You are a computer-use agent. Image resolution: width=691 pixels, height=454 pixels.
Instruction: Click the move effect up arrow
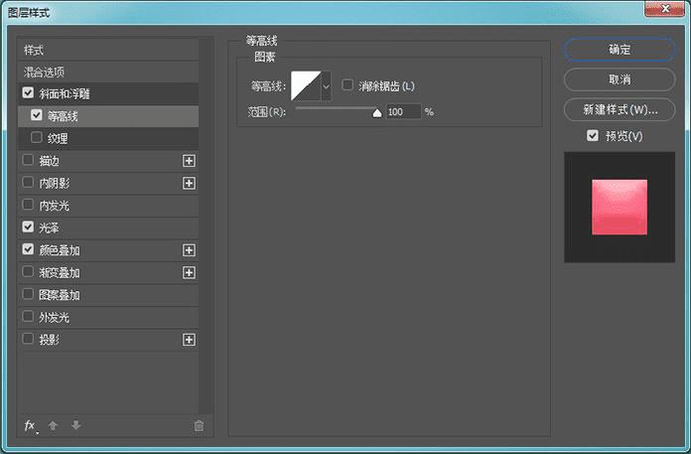click(53, 425)
